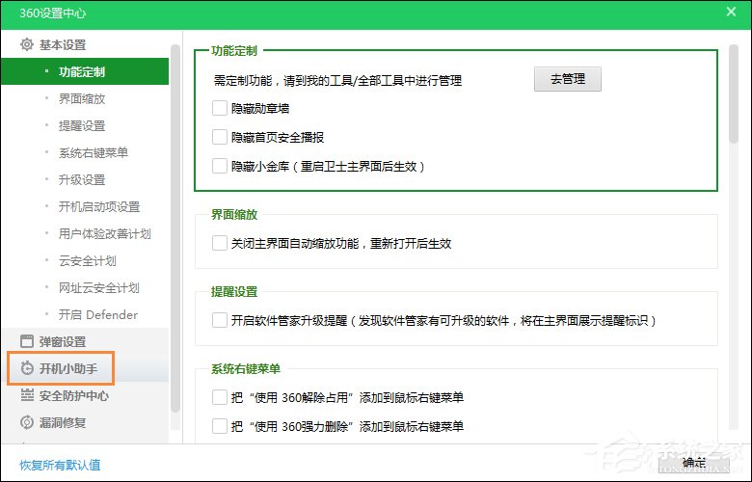
Task: Collapse the 基本设置 category
Action: tap(63, 44)
